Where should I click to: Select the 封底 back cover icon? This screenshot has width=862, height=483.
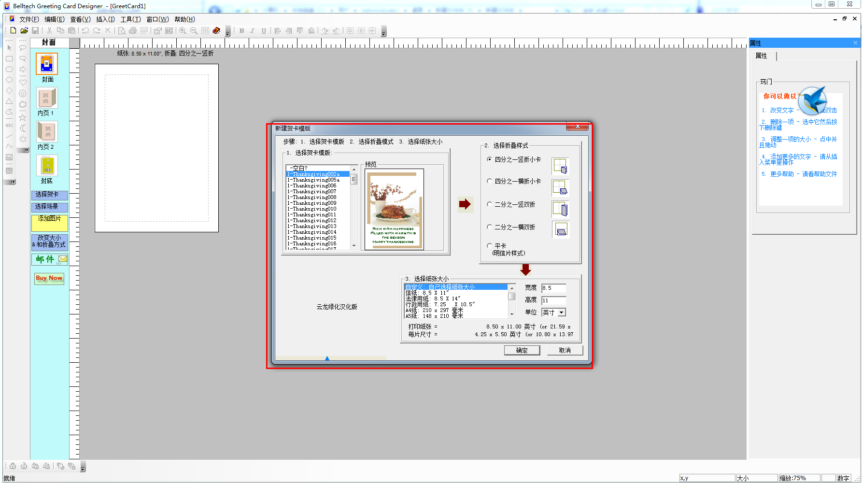47,166
